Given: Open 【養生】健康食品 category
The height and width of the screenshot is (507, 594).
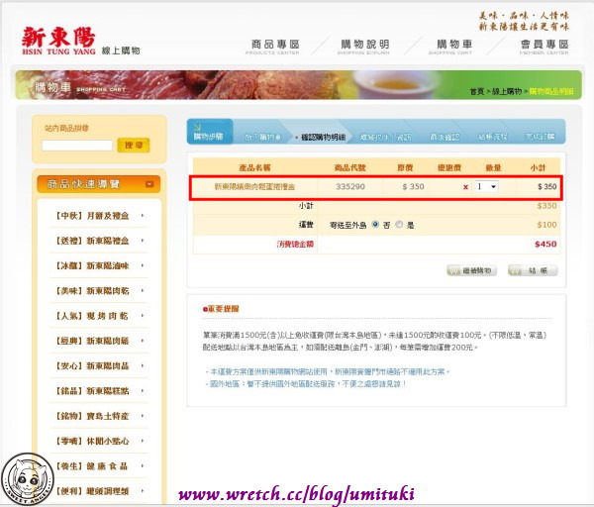Looking at the screenshot, I should click(x=92, y=465).
